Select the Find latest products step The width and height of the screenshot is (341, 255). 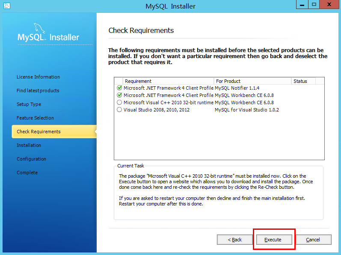pos(38,91)
